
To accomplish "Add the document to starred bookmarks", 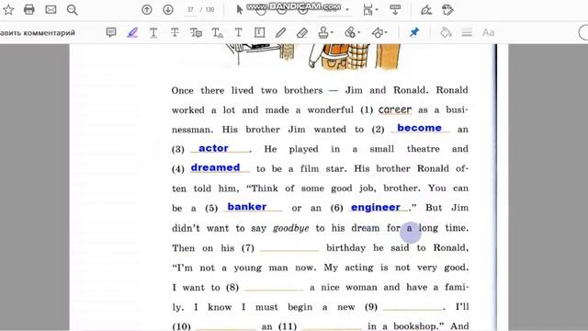I will tap(8, 10).
